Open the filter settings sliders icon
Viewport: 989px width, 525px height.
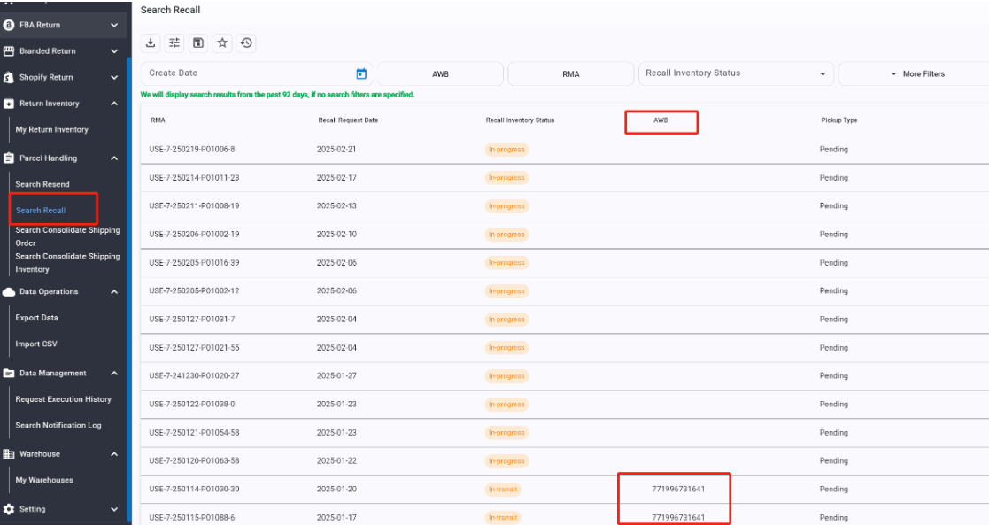coord(174,42)
